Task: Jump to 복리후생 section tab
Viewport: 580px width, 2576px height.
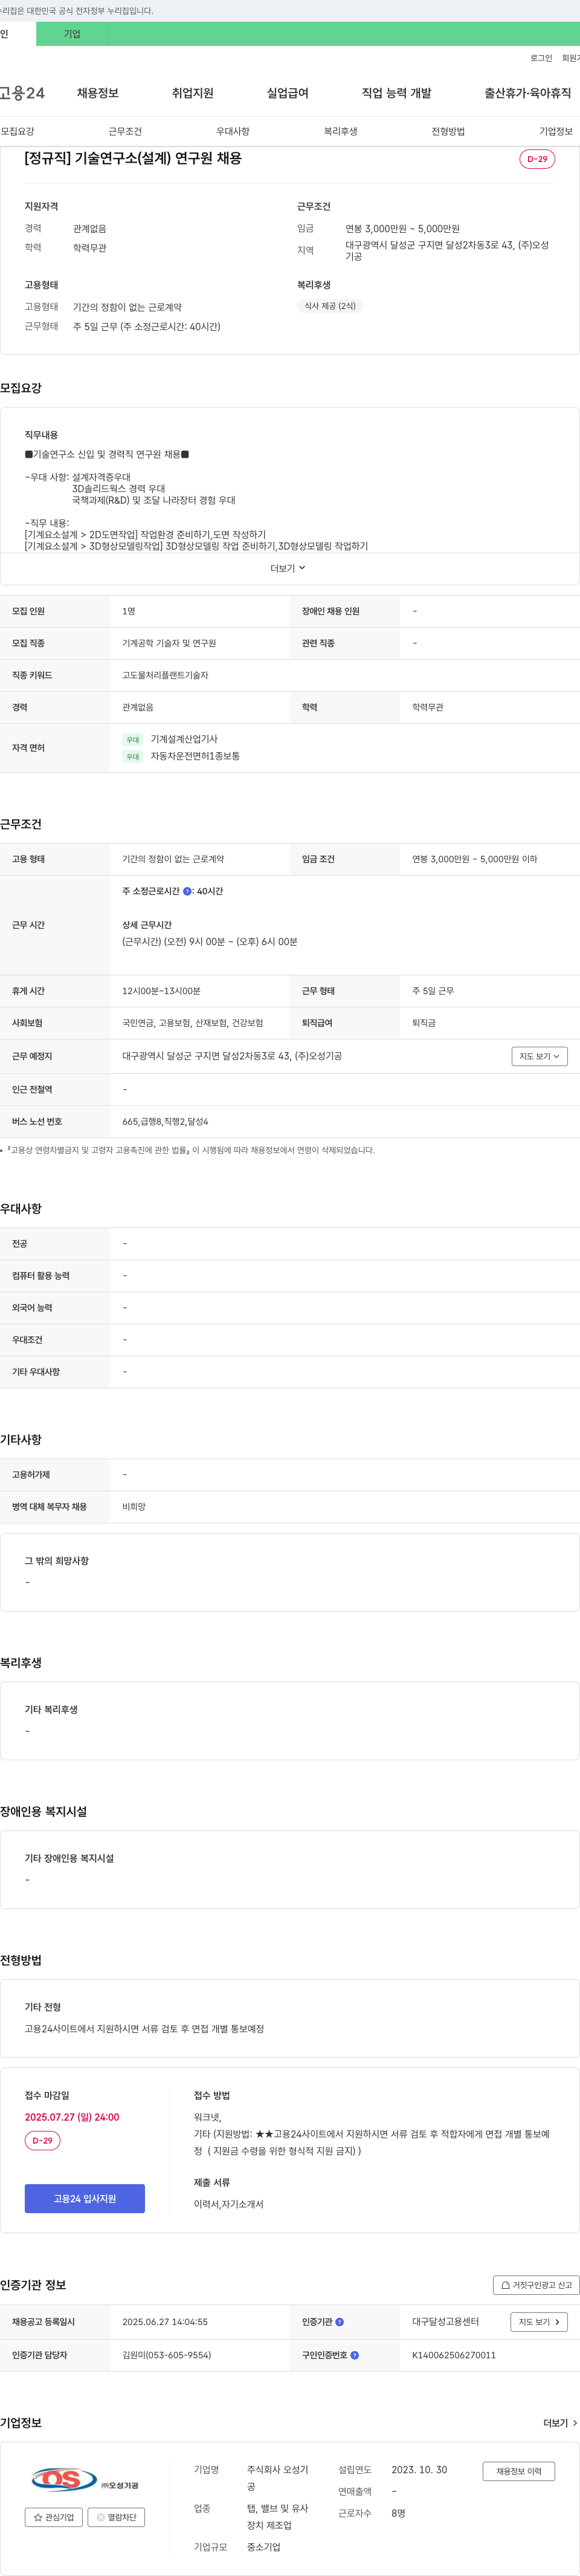Action: pos(340,131)
